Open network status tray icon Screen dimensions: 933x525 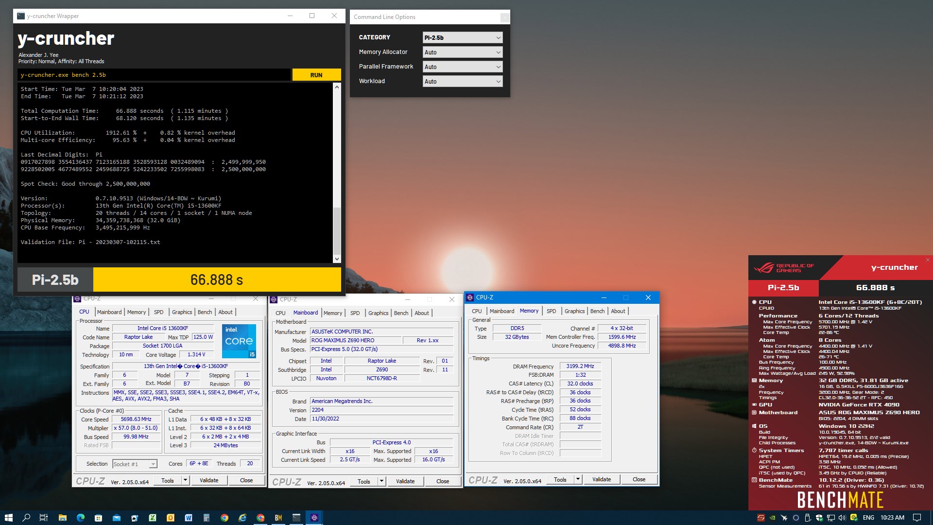tap(831, 518)
